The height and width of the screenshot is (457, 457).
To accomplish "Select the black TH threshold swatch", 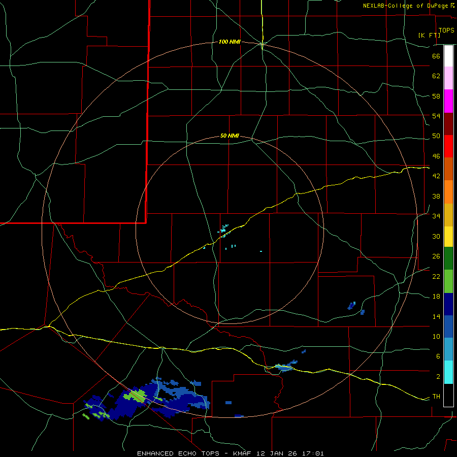I will point(448,395).
